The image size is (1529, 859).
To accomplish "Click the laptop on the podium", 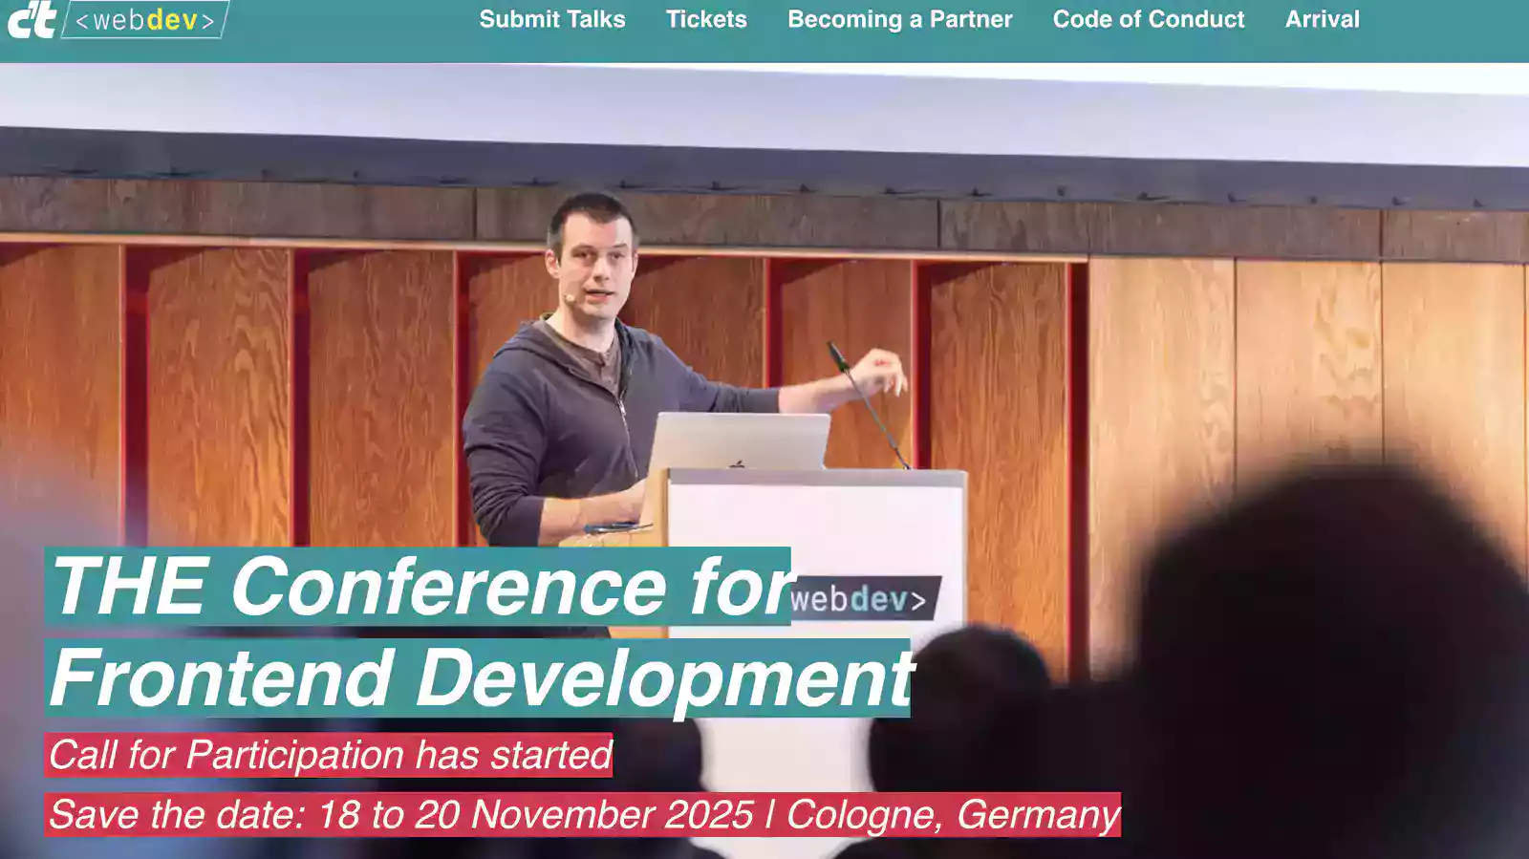I will tap(738, 441).
